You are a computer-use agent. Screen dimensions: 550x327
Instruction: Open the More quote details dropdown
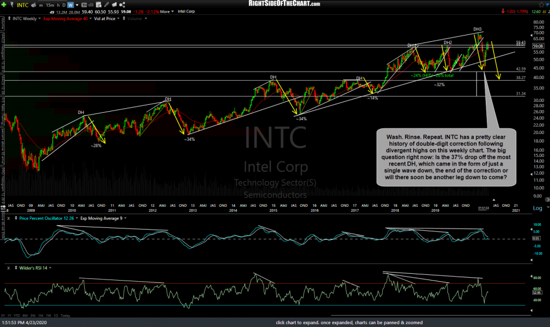click(167, 11)
